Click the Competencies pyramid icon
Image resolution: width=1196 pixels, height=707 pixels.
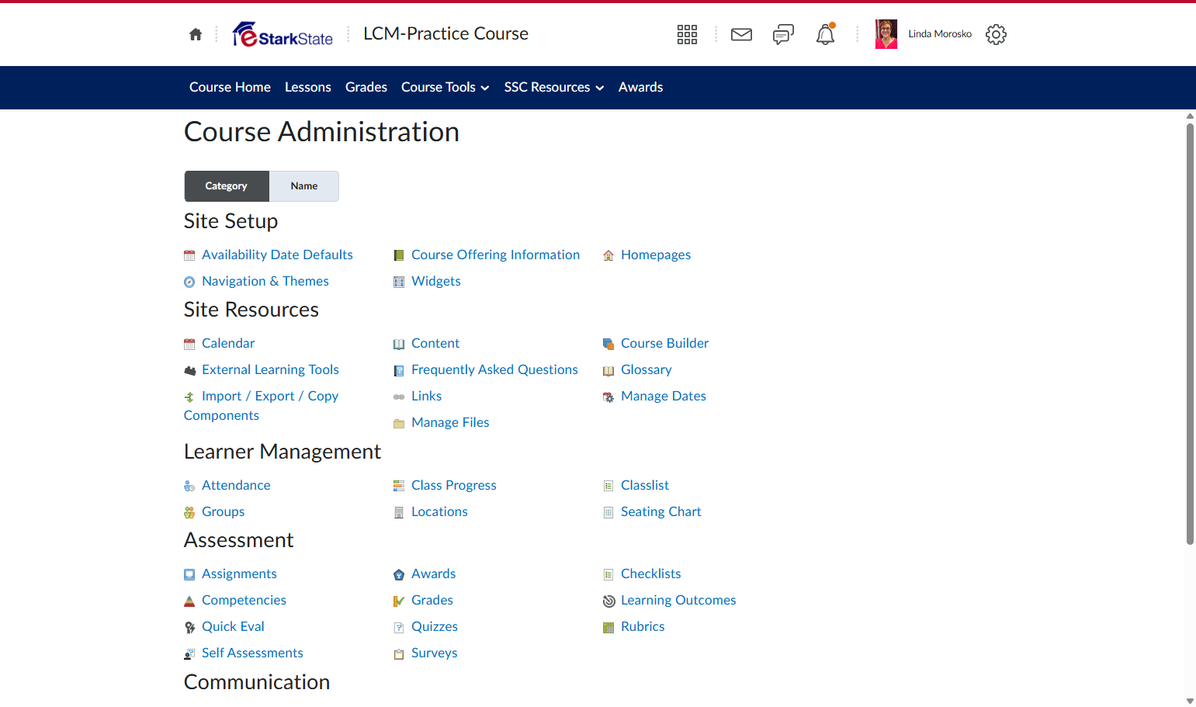(x=189, y=601)
